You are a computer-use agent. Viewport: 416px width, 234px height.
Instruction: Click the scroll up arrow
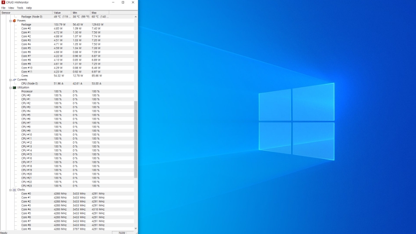pos(136,17)
